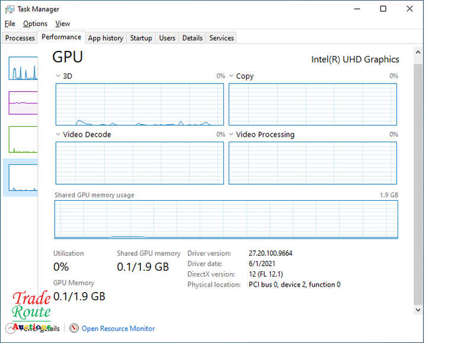
Task: Click the Intel(R) UHD Graphics label
Action: (355, 59)
